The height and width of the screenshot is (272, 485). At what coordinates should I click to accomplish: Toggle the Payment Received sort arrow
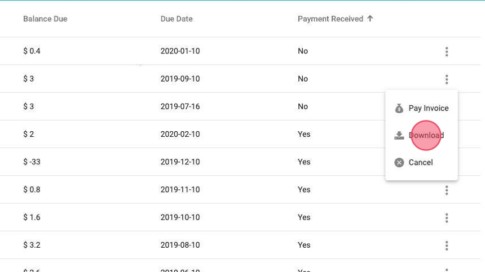point(370,19)
